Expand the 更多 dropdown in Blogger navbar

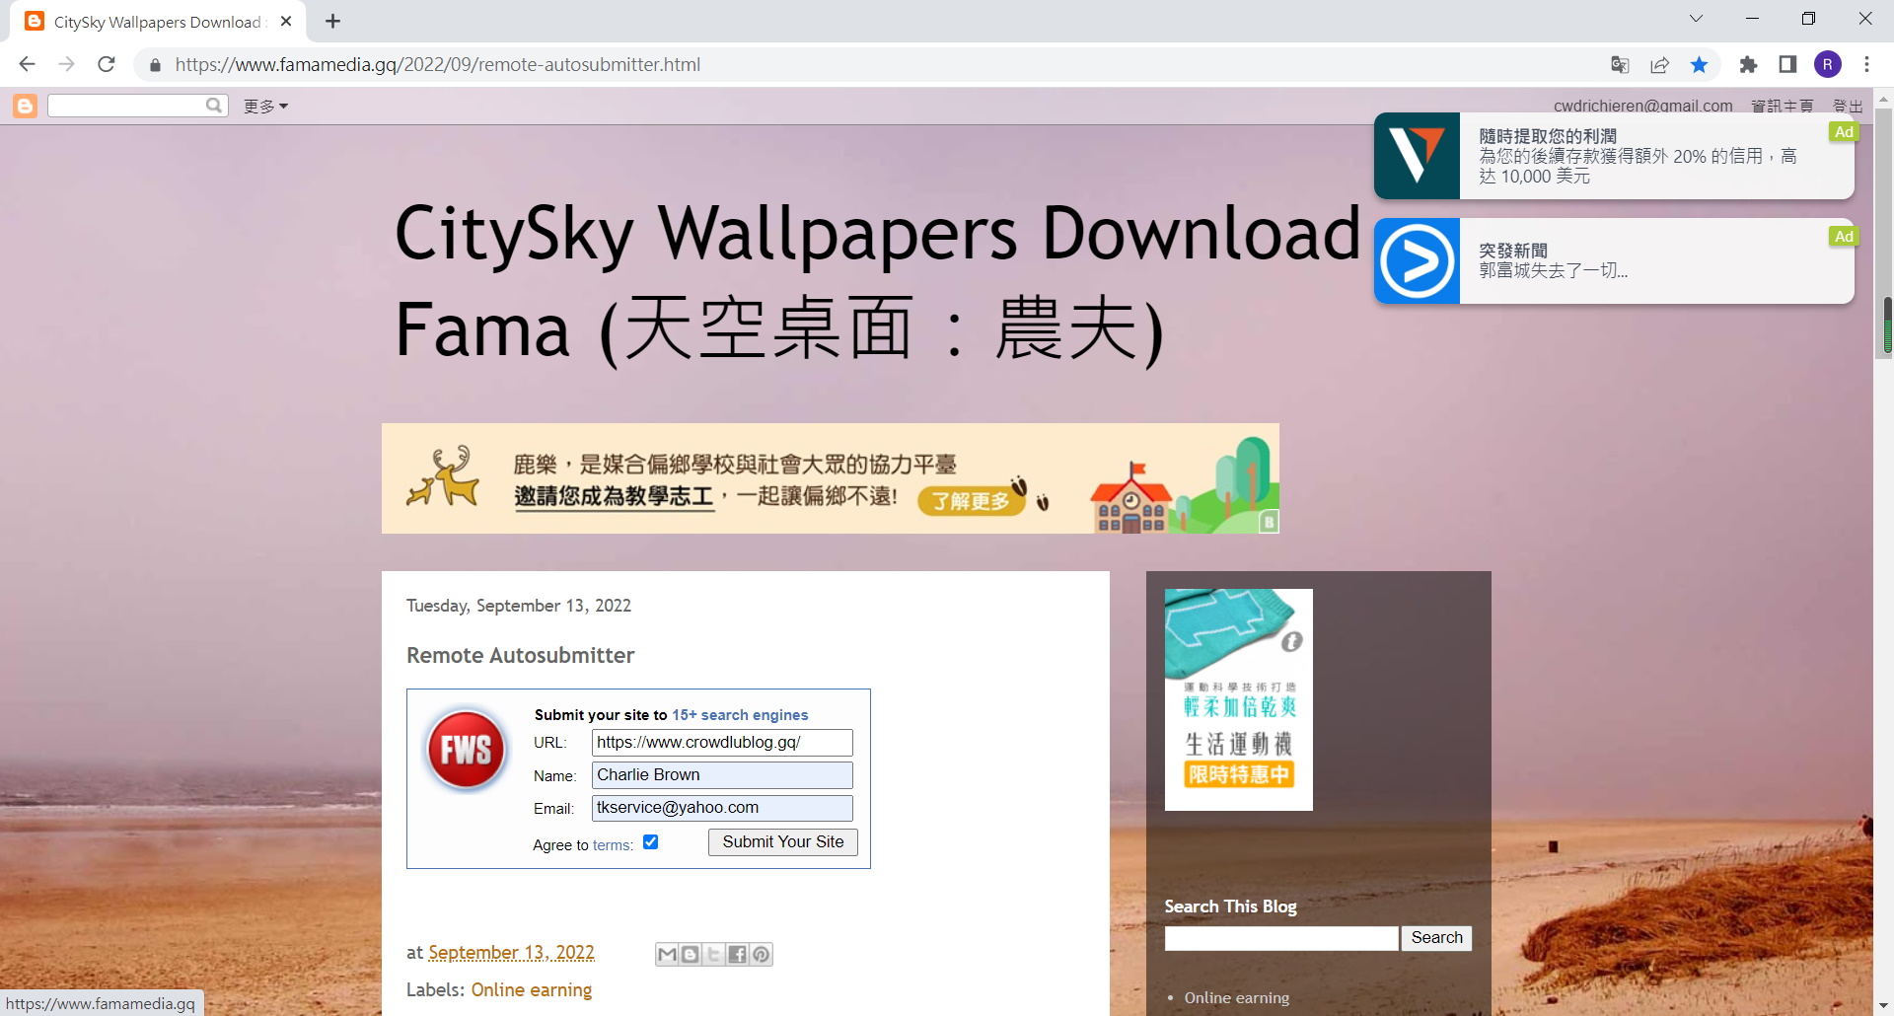pyautogui.click(x=265, y=107)
